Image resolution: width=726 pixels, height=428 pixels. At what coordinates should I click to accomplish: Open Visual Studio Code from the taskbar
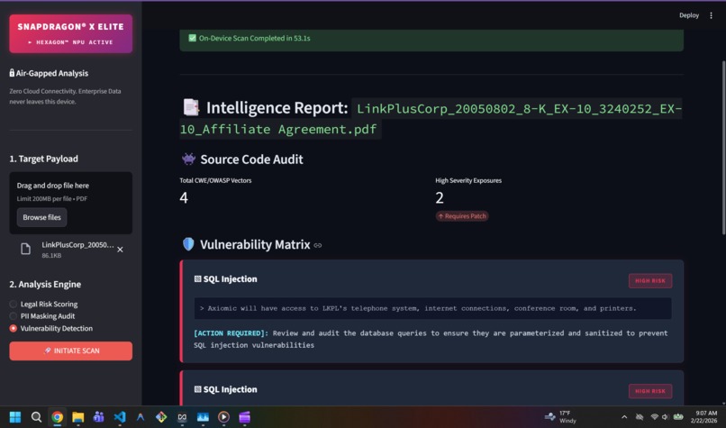(120, 417)
